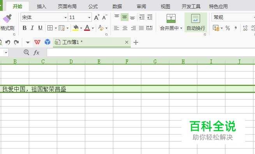Open the number format box showing 常规
Image resolution: width=255 pixels, height=154 pixels.
(x=233, y=17)
